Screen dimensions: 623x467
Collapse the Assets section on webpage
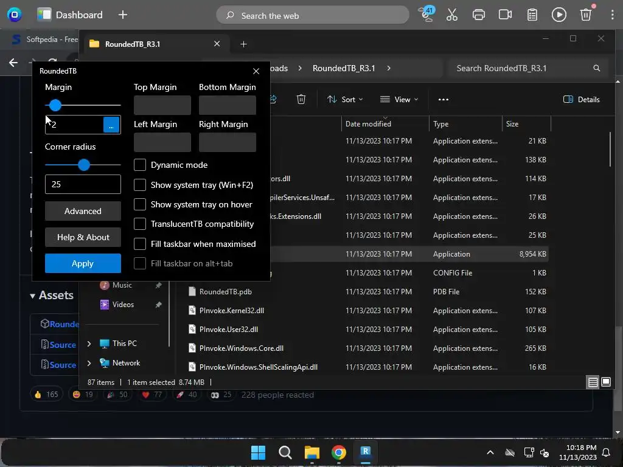pyautogui.click(x=33, y=296)
